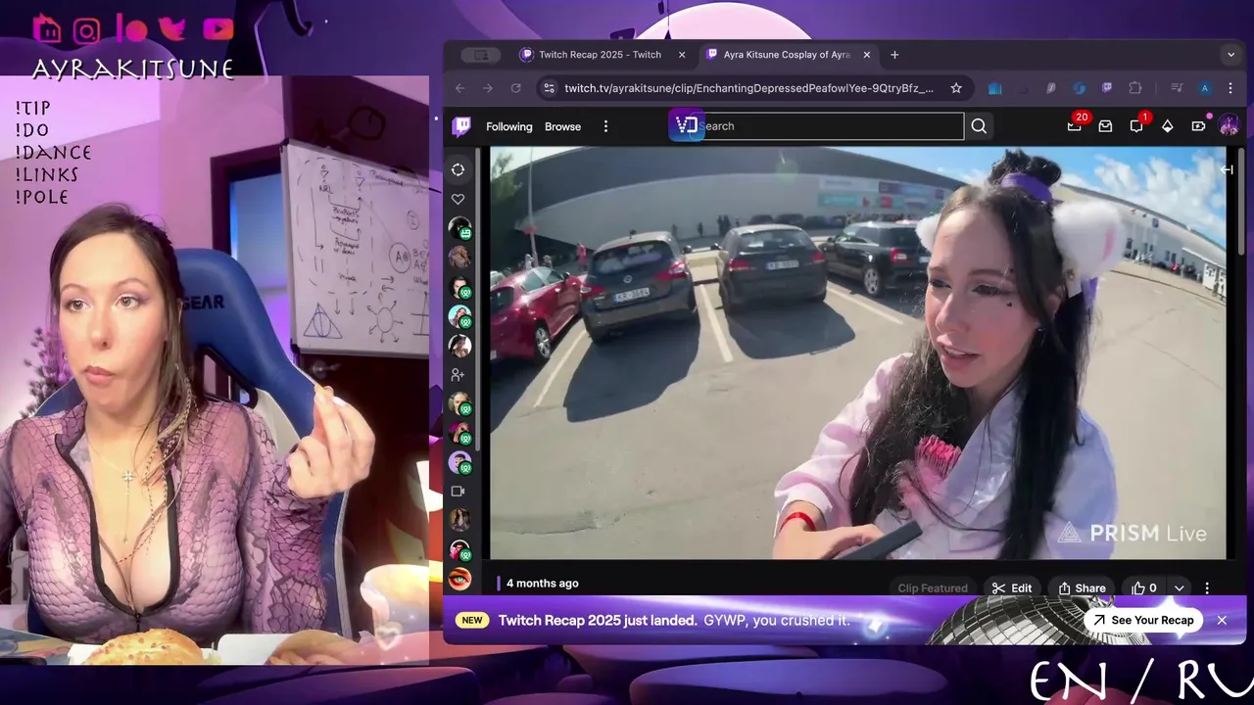The height and width of the screenshot is (705, 1254).
Task: Click the magnifier search button
Action: (x=979, y=126)
